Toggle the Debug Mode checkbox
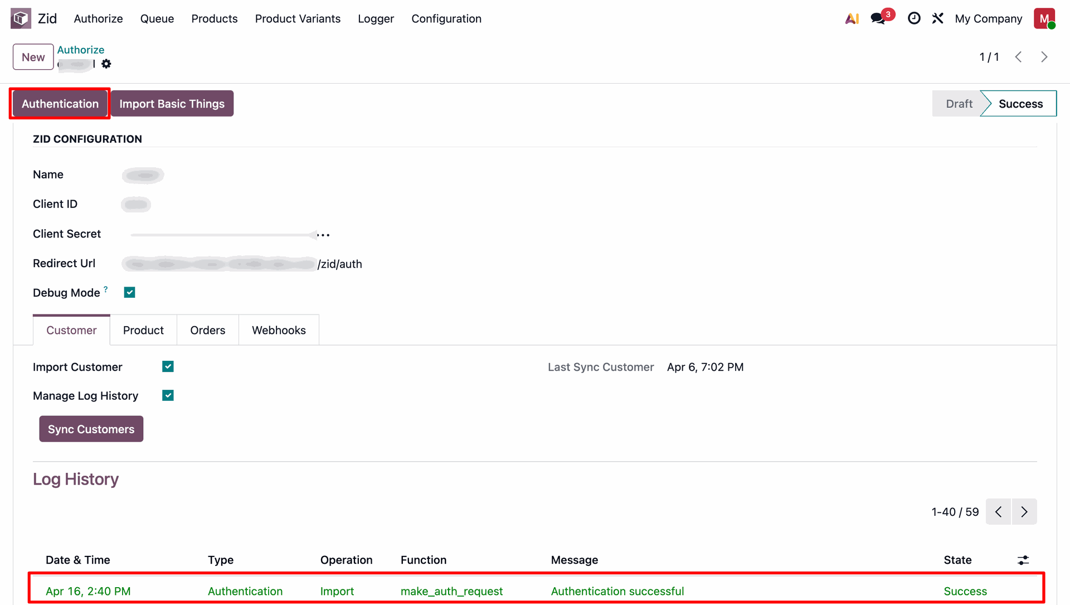 point(130,293)
